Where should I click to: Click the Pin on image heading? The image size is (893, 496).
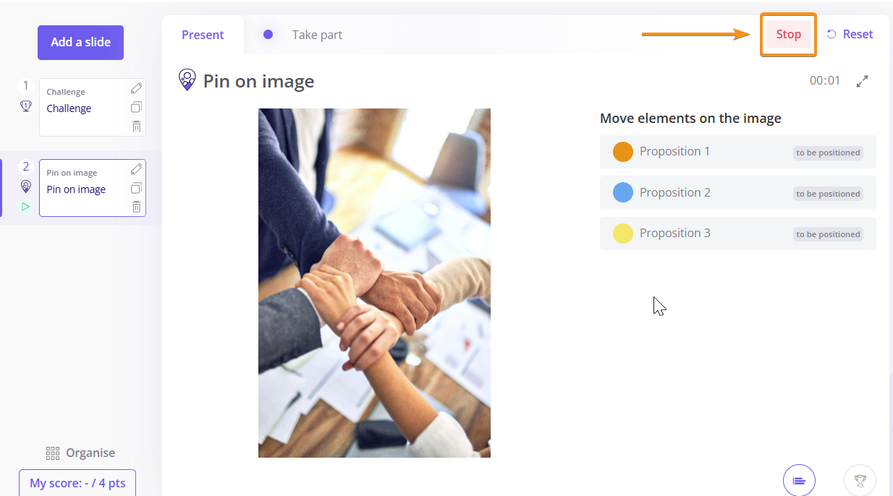(258, 81)
